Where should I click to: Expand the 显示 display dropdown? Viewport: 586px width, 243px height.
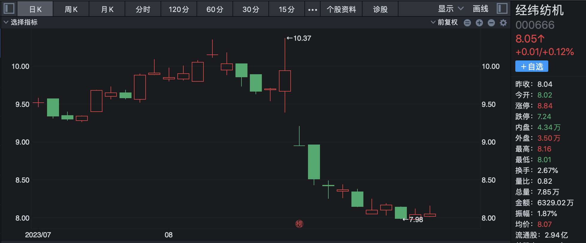(x=450, y=9)
